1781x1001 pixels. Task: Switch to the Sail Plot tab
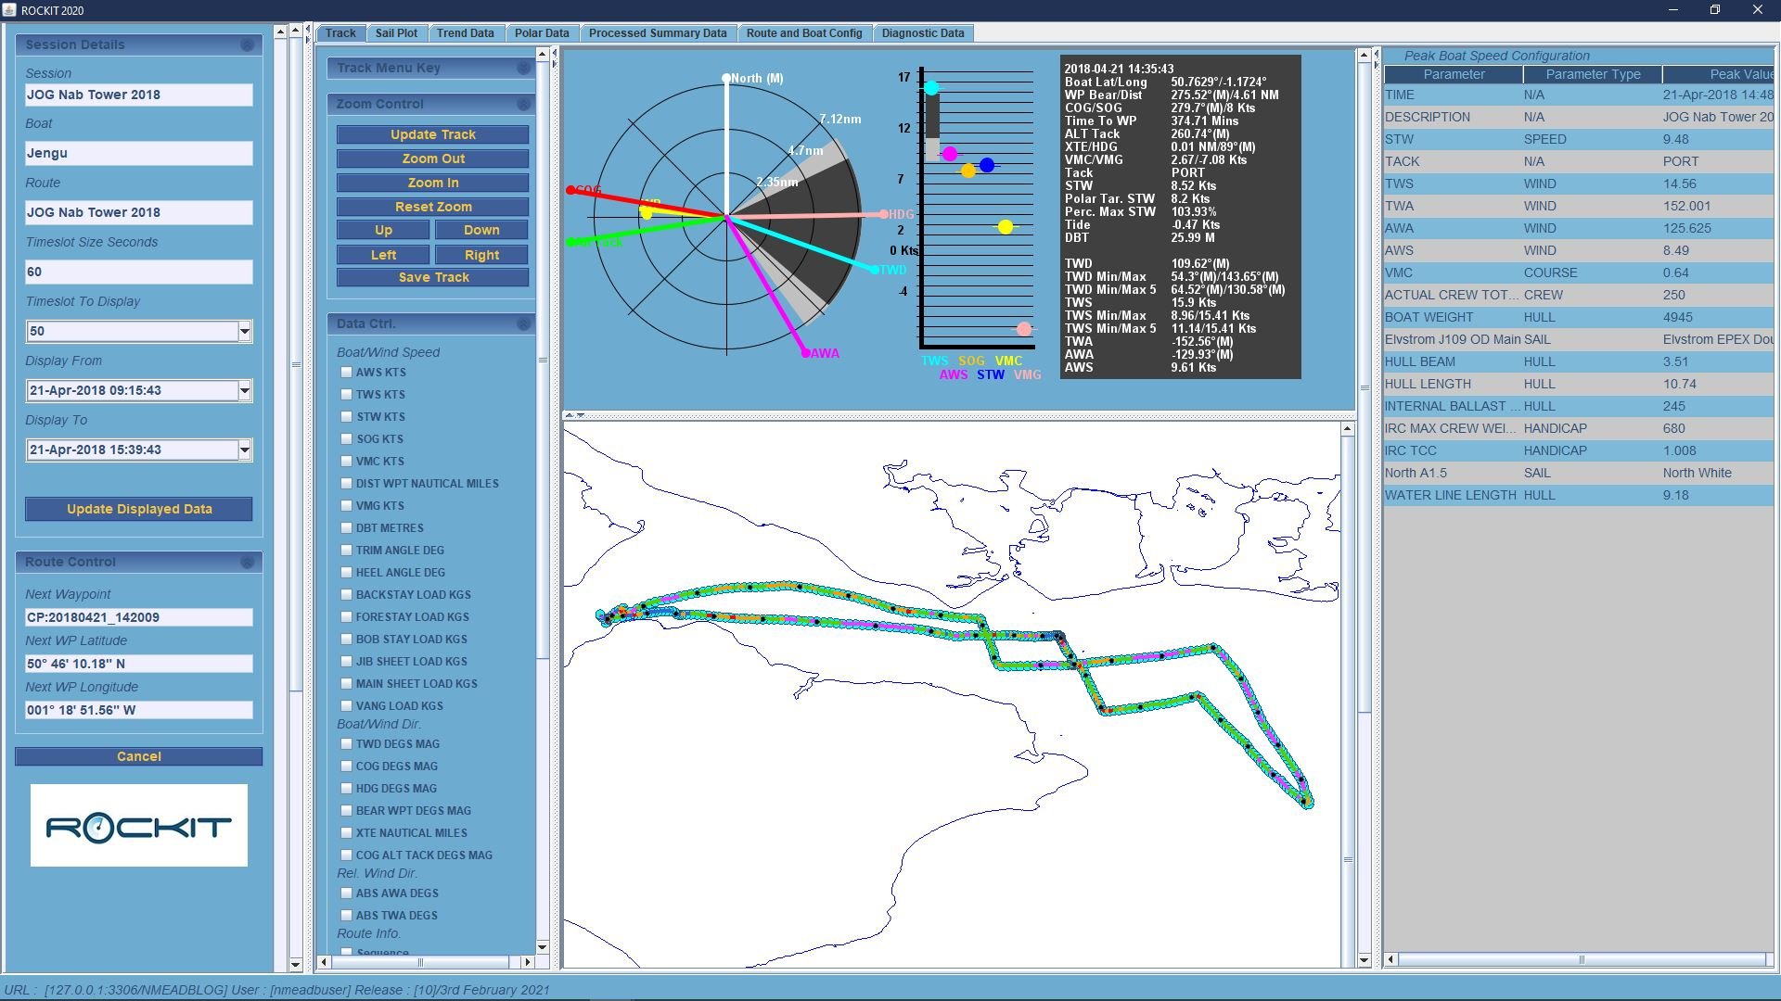396,33
